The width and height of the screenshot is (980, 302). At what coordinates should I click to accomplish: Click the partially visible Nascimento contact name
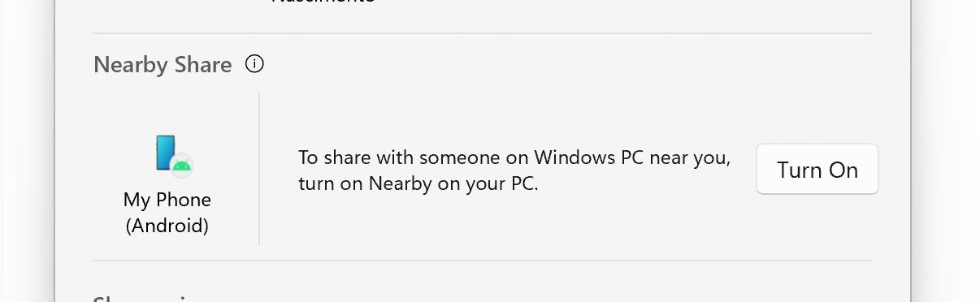point(323,2)
